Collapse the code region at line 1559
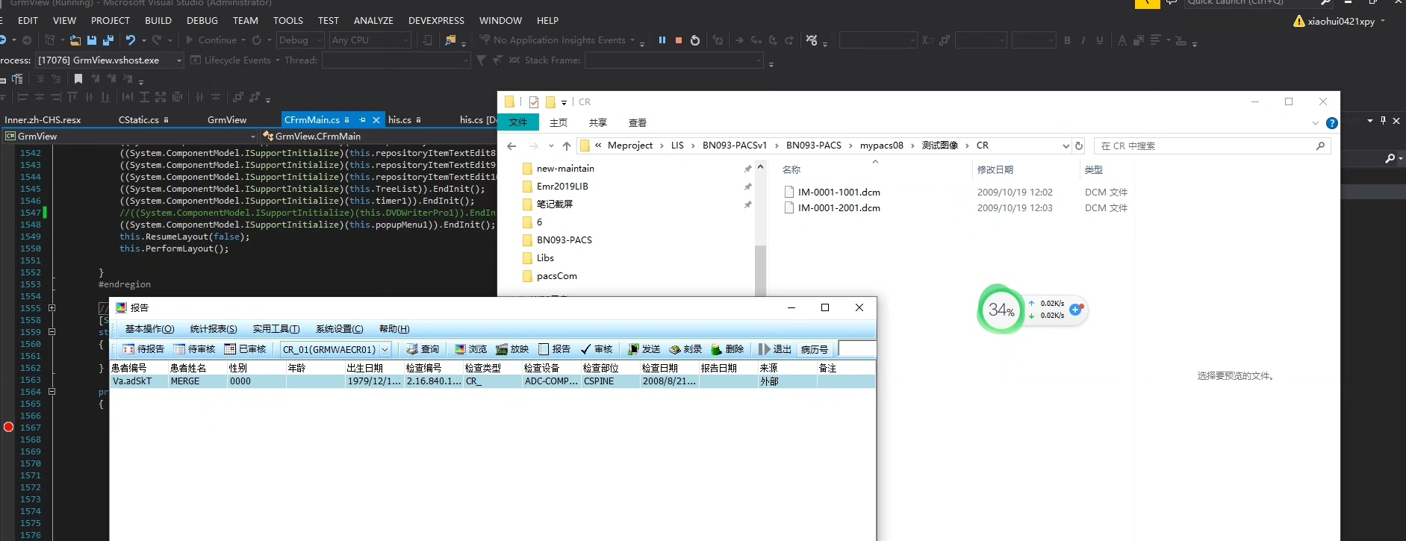 (52, 332)
